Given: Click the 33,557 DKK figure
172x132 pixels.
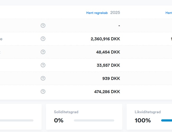Looking at the screenshot, I should tap(108, 65).
